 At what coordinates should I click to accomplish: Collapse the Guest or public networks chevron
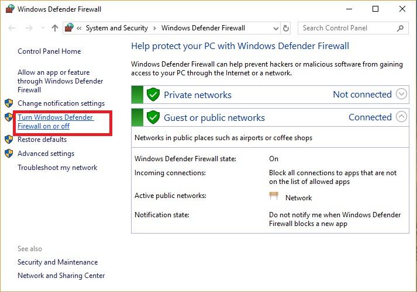click(401, 117)
